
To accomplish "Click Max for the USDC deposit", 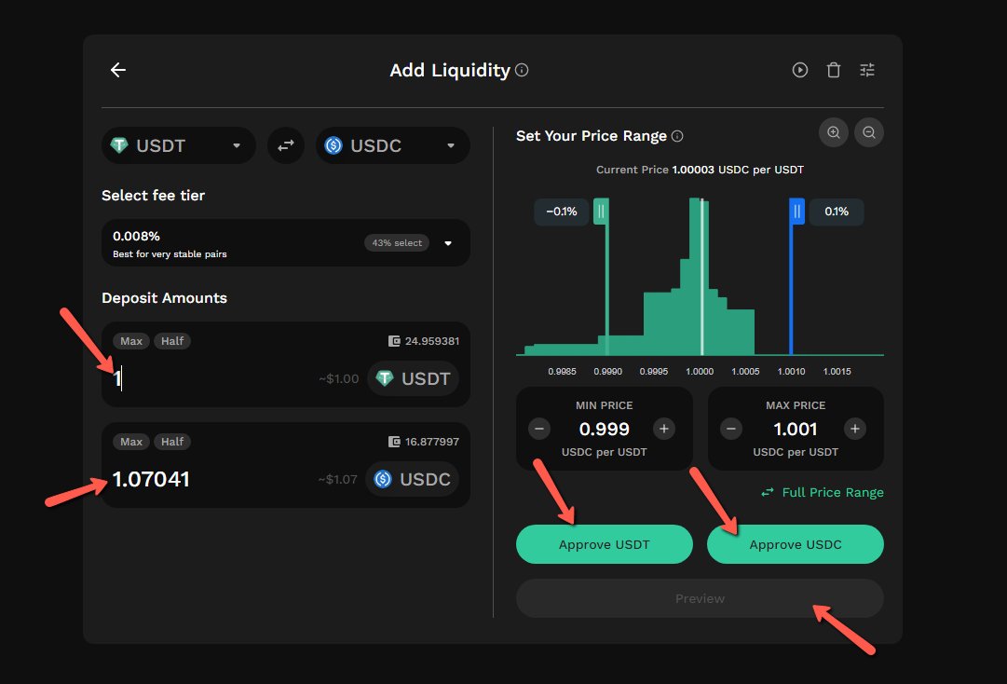I will click(131, 442).
